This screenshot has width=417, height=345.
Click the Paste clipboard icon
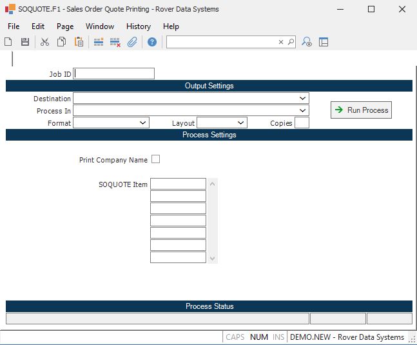click(79, 42)
